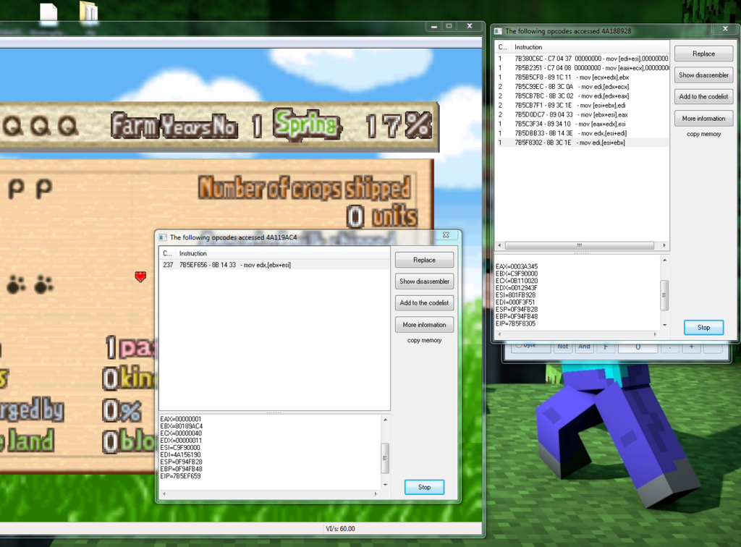
Task: Select the blank document icon on the desktop
Action: click(x=48, y=13)
